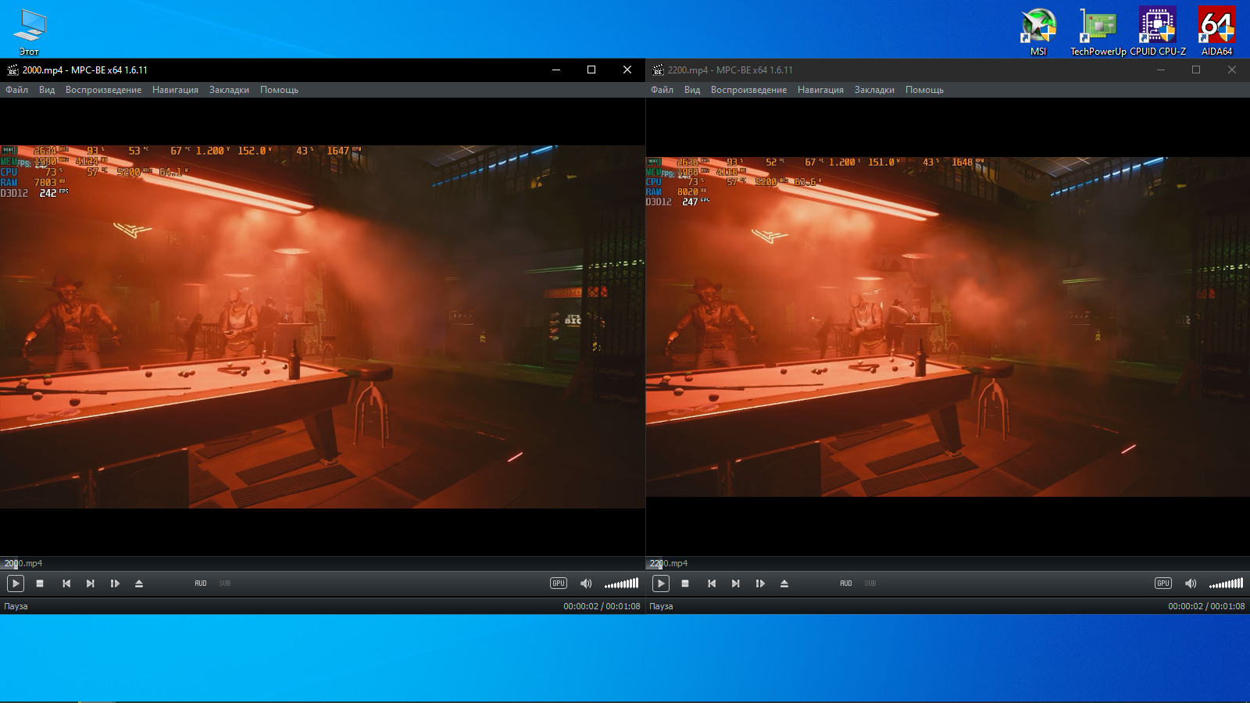Play the video in the 2200.mp4 window
Image resolution: width=1250 pixels, height=703 pixels.
(661, 583)
